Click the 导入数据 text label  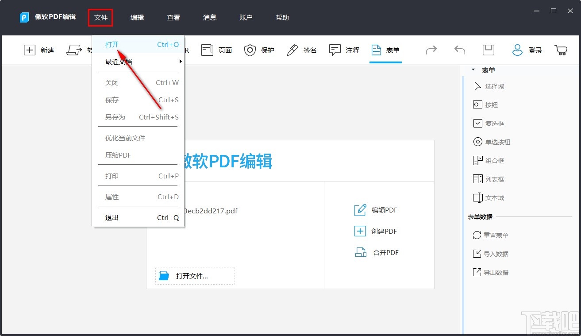(x=496, y=255)
